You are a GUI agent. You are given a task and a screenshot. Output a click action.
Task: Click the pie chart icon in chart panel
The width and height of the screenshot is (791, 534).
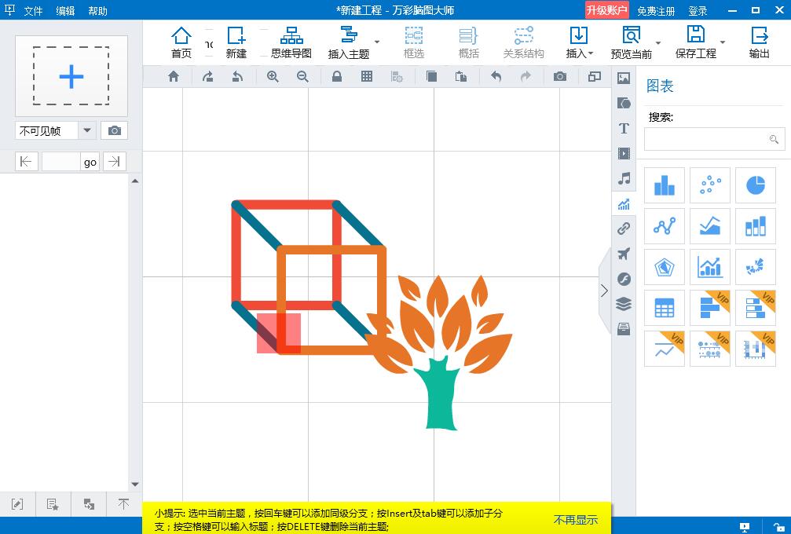(755, 185)
